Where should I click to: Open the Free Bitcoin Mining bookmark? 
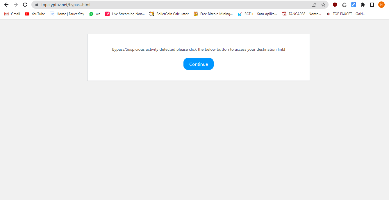click(x=213, y=14)
